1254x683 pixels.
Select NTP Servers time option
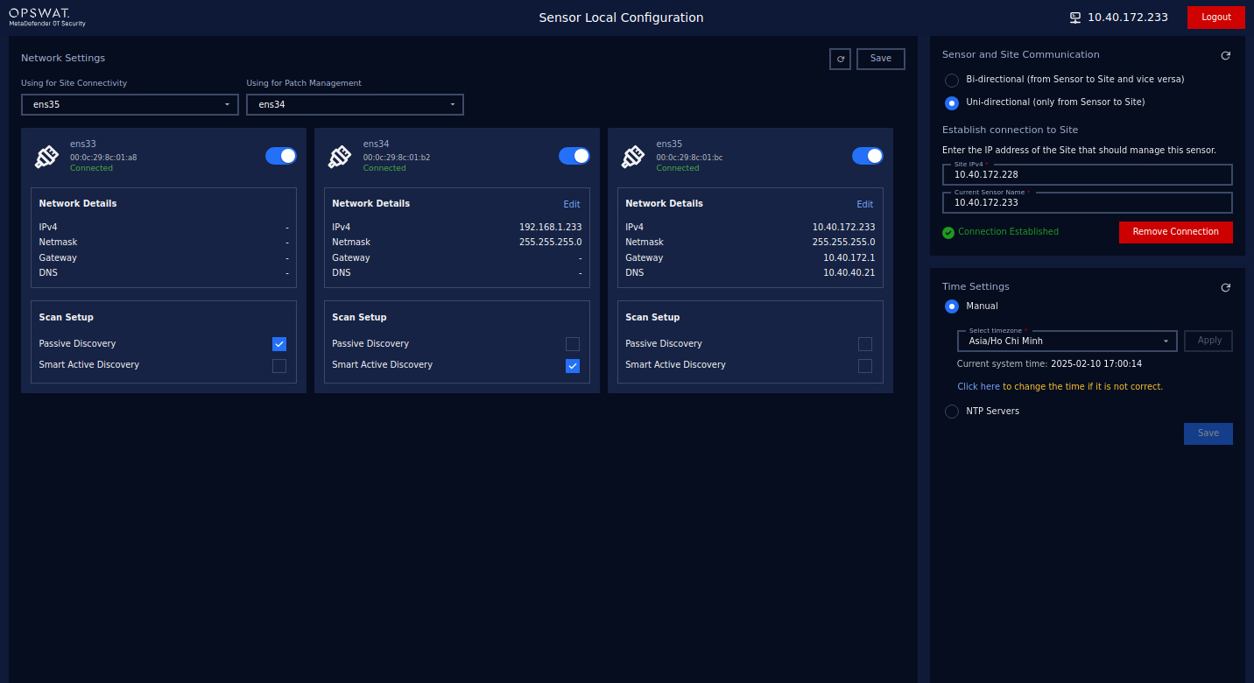(x=952, y=412)
